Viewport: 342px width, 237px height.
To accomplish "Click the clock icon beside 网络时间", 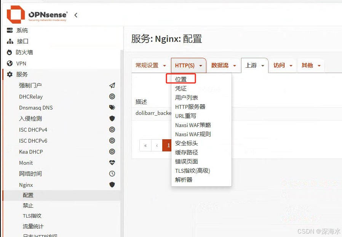I will [112, 173].
